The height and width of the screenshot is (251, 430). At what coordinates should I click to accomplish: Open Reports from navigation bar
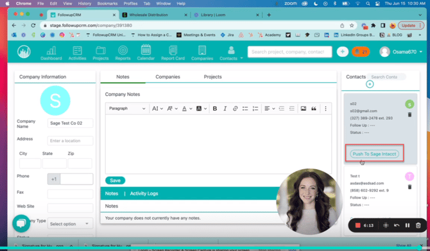tap(123, 53)
